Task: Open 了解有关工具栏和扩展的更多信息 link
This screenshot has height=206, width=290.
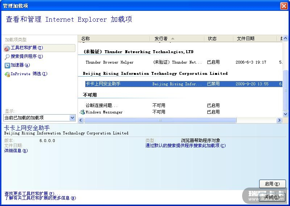Action: [40, 198]
